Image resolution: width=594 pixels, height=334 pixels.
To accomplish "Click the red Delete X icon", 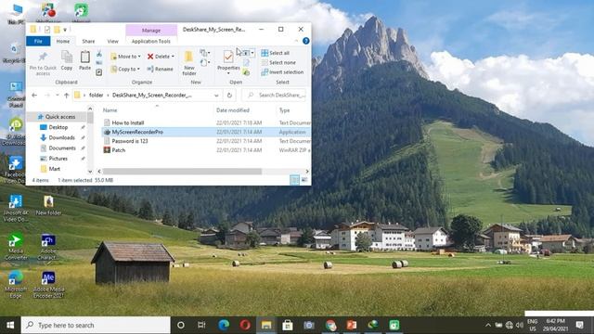I will pos(150,57).
